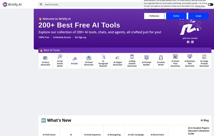Open AI Brand Voice tool card
The height and width of the screenshot is (136, 214).
coord(157,131)
